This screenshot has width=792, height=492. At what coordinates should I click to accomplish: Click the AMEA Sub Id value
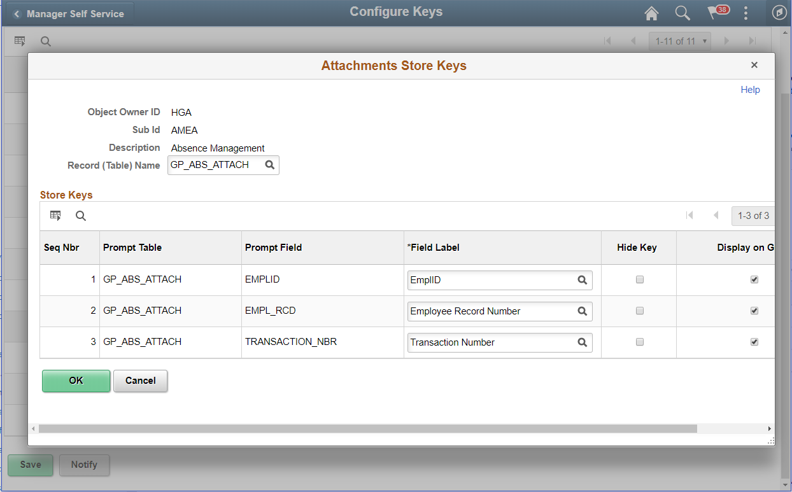pyautogui.click(x=185, y=130)
